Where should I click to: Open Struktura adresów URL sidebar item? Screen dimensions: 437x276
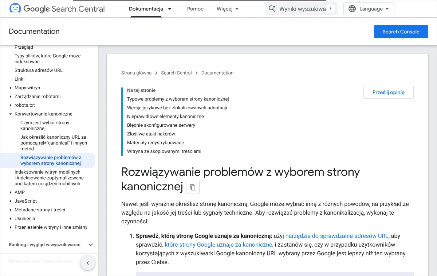39,70
